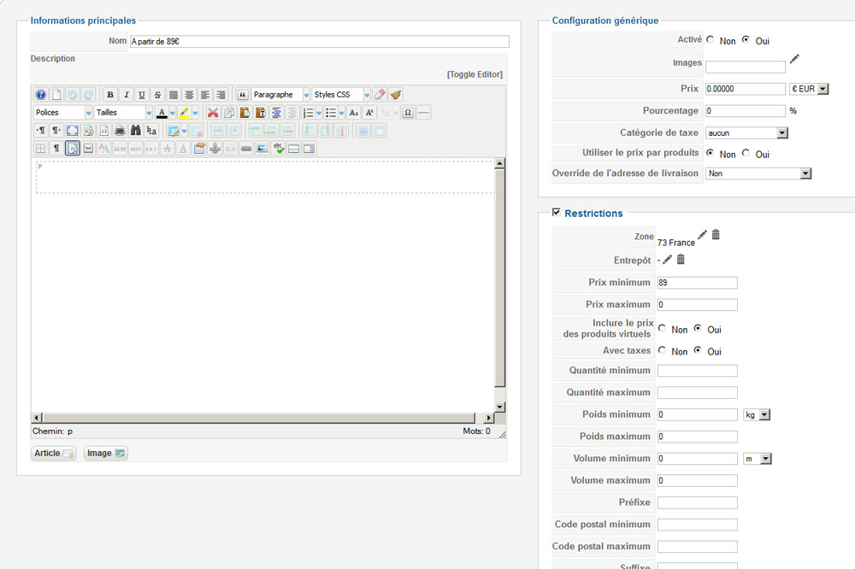Pick the text color swatch A
855x569 pixels.
coord(162,113)
